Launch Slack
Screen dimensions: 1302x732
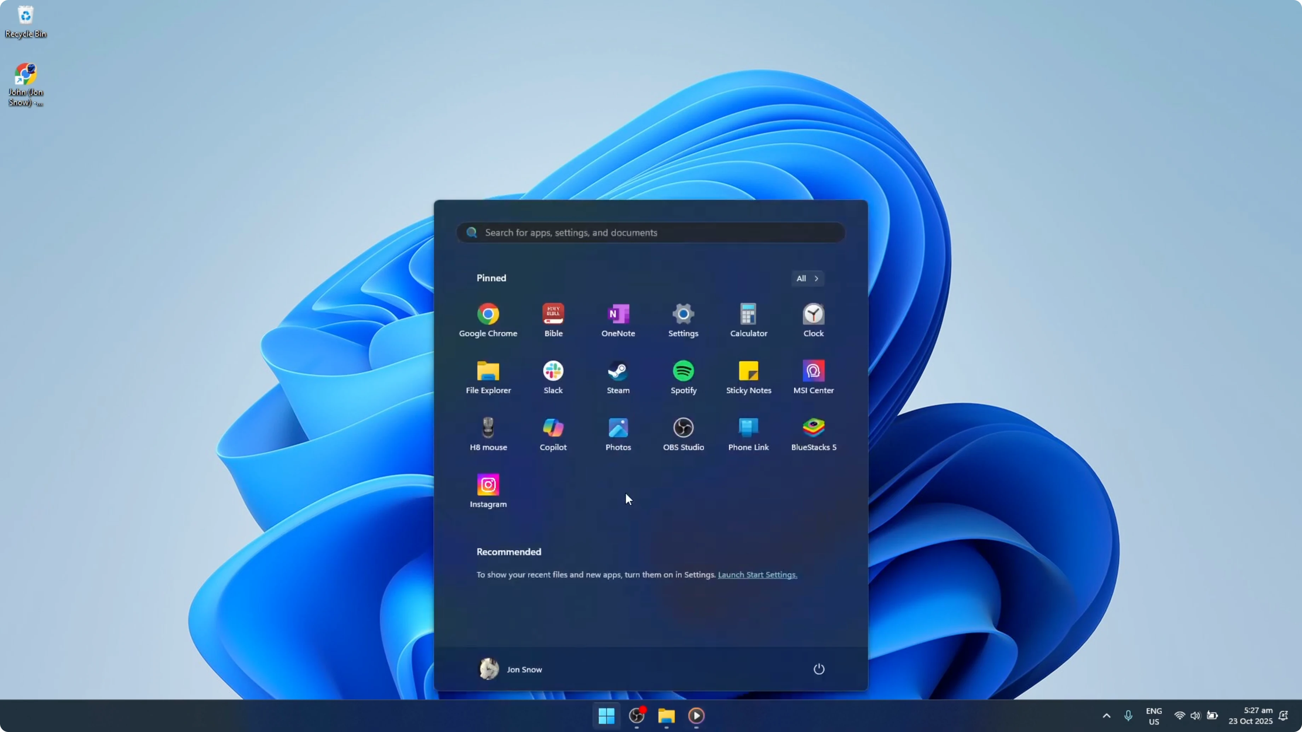click(x=553, y=377)
